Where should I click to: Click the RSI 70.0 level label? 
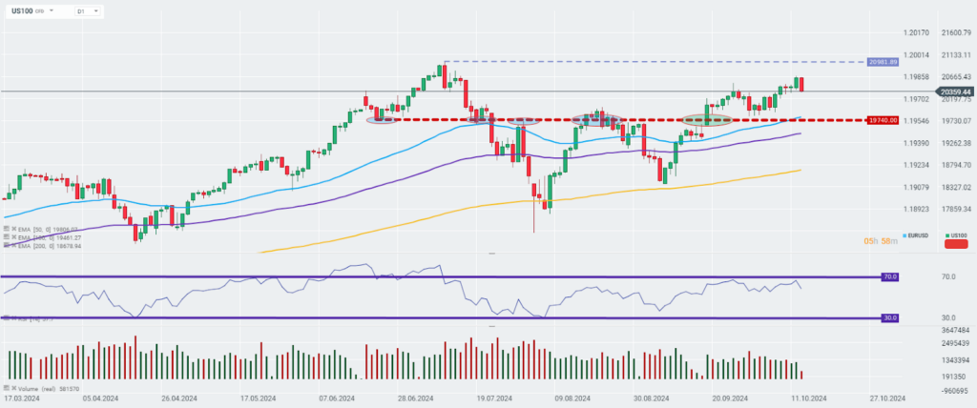pos(890,276)
